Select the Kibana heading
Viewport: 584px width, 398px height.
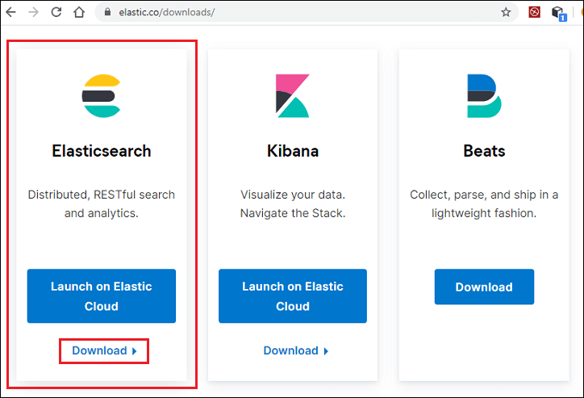pyautogui.click(x=293, y=151)
